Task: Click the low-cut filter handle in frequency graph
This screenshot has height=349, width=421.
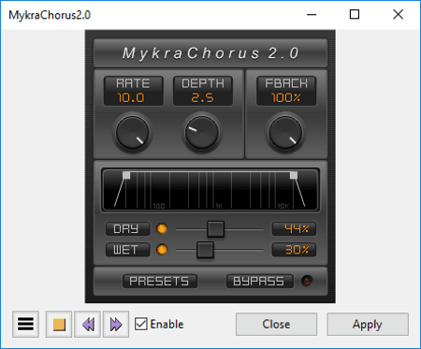Action: [x=126, y=175]
